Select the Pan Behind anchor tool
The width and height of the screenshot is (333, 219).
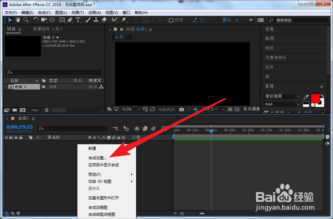[52, 20]
